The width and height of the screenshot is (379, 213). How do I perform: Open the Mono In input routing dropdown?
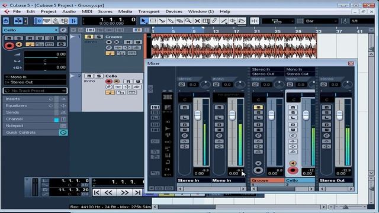click(x=36, y=77)
